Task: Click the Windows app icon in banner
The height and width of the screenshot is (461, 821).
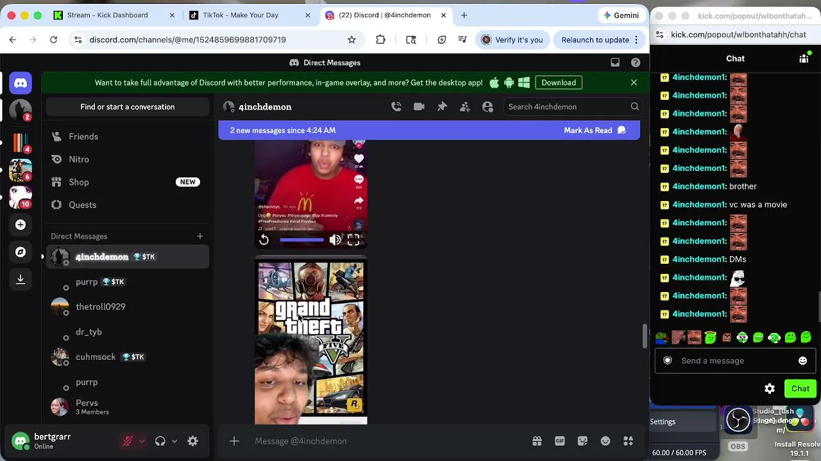Action: tap(524, 83)
